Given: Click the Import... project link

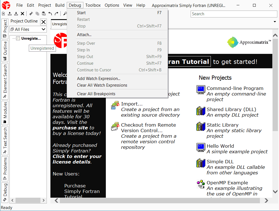Looking at the screenshot, I should (132, 104).
